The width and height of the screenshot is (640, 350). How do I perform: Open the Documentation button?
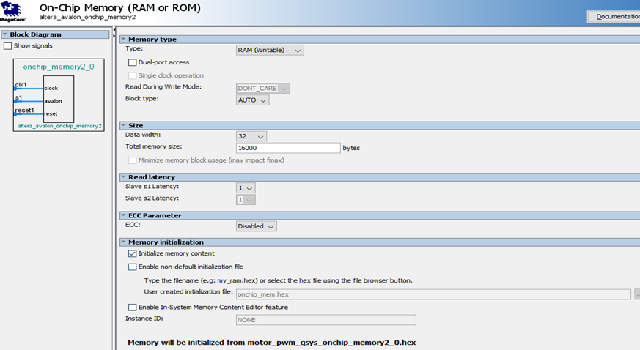(x=614, y=16)
